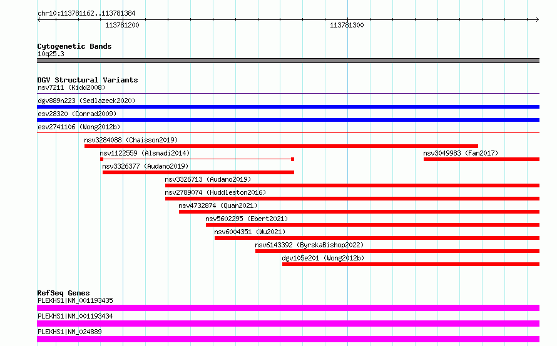This screenshot has height=346, width=557.
Task: Click the chr10:113781162..113781384 region label
Action: point(86,14)
